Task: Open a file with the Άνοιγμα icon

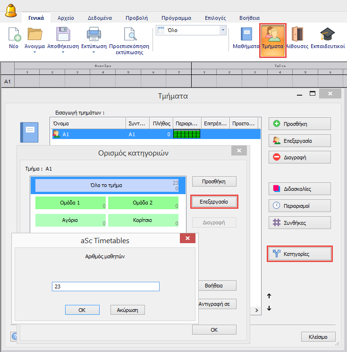Action: click(34, 35)
